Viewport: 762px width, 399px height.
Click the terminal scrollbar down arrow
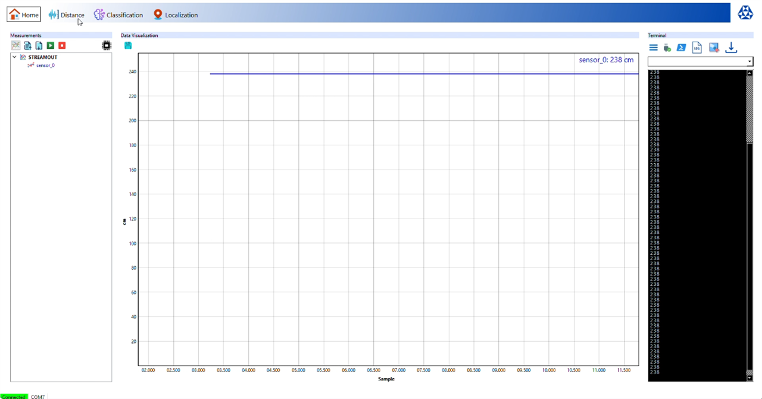pos(749,378)
